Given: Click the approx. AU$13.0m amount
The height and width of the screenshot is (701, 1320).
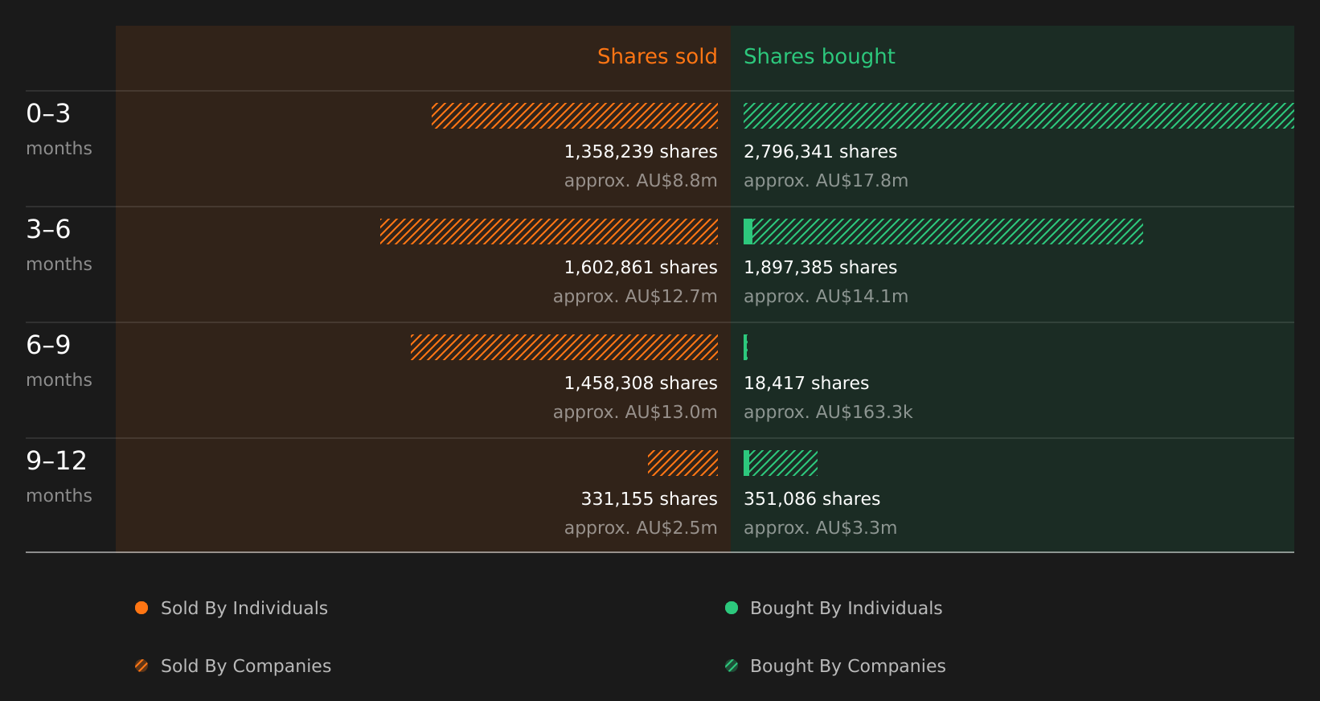Looking at the screenshot, I should click(x=635, y=412).
